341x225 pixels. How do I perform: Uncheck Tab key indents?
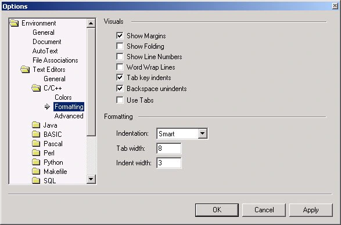point(120,77)
